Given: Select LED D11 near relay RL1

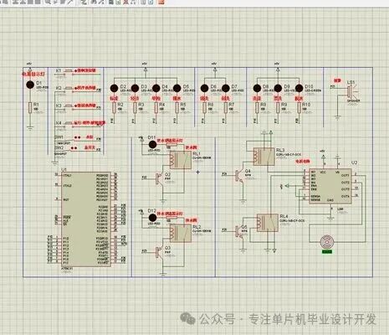Looking at the screenshot, I should coord(152,145).
